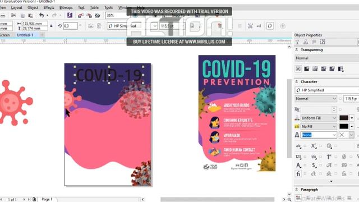Open the Paragraph tab icon in Object Properties

[x=314, y=42]
